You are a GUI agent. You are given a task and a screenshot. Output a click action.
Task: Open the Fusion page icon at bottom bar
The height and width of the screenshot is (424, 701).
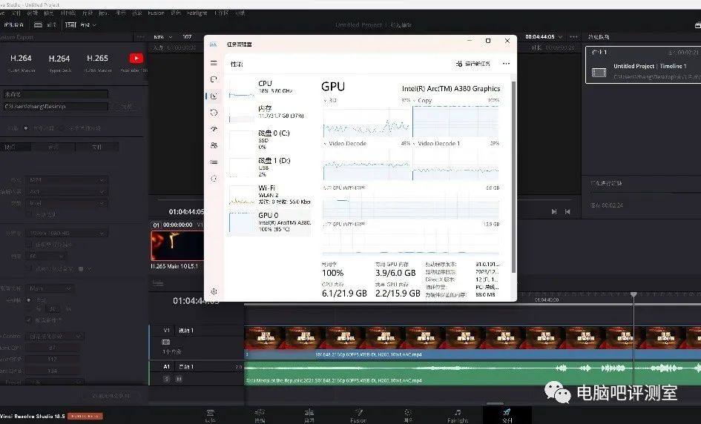[358, 416]
